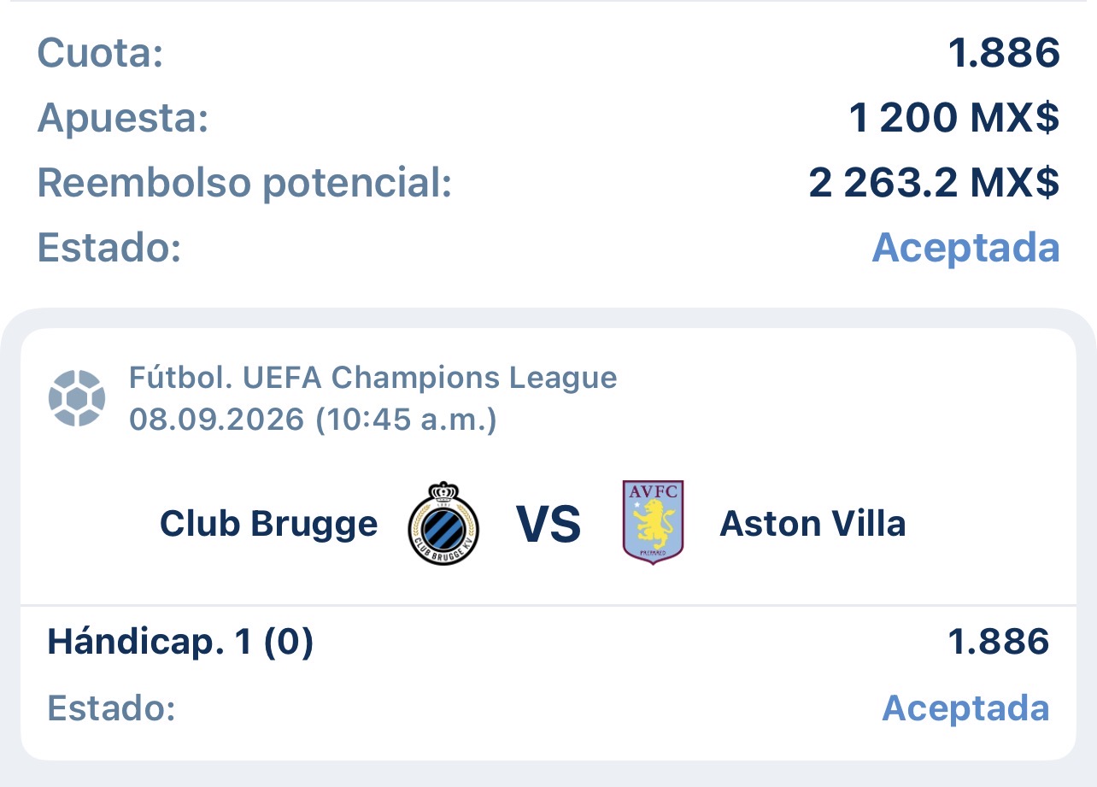1097x787 pixels.
Task: Click the Aceptada status in the match card
Action: [x=965, y=708]
